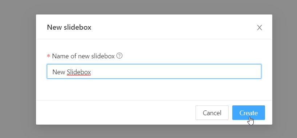
Task: Click the red squiggly spellcheck underline
Action: tap(79, 75)
